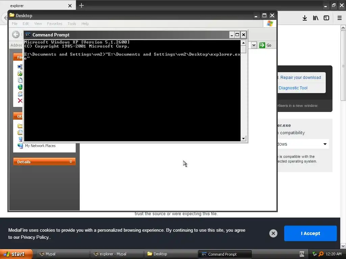Image resolution: width=346 pixels, height=259 pixels.
Task: Open My Network Places link
Action: point(40,146)
